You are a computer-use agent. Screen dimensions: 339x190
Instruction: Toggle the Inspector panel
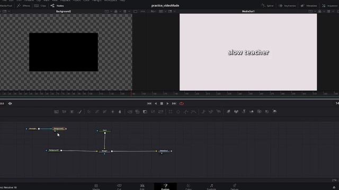coord(330,6)
